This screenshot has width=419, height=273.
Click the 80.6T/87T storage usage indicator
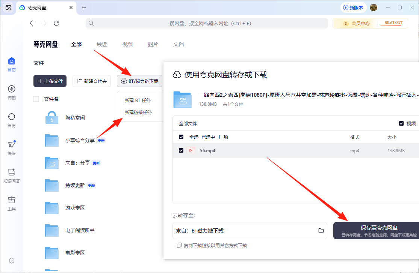393,23
